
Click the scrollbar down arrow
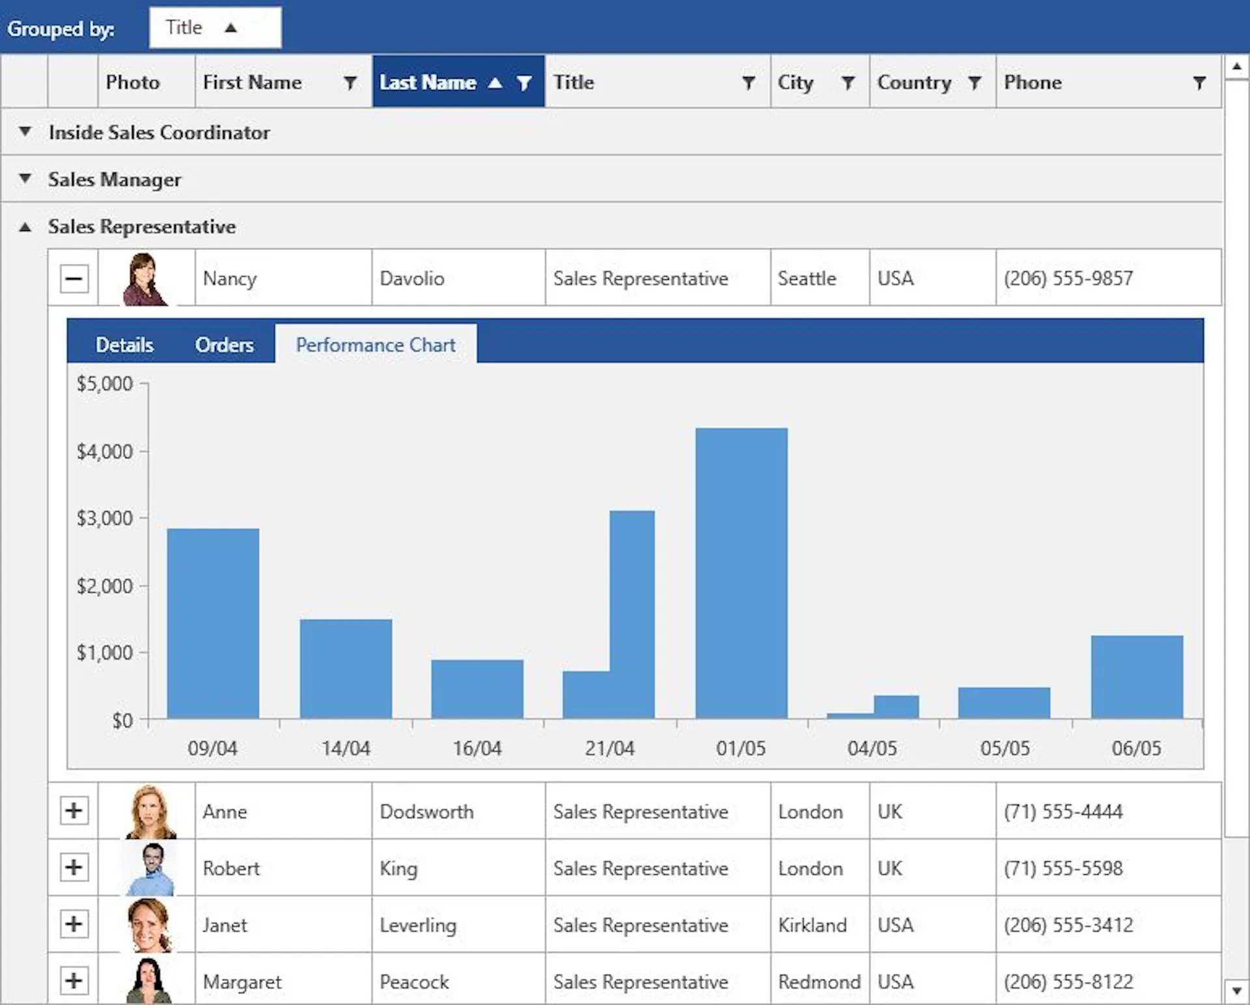pos(1236,991)
